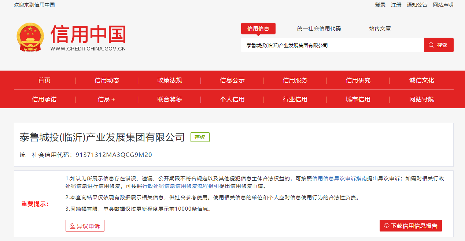Open 信用信息异议申诉指南 link
The height and width of the screenshot is (241, 465).
coord(339,178)
